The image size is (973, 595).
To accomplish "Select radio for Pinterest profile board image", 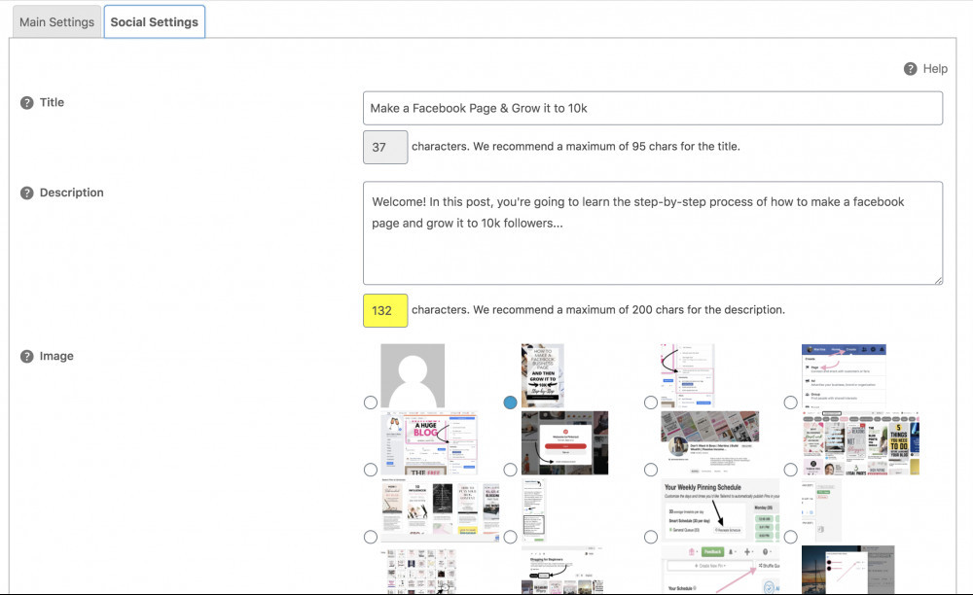I will pyautogui.click(x=650, y=470).
